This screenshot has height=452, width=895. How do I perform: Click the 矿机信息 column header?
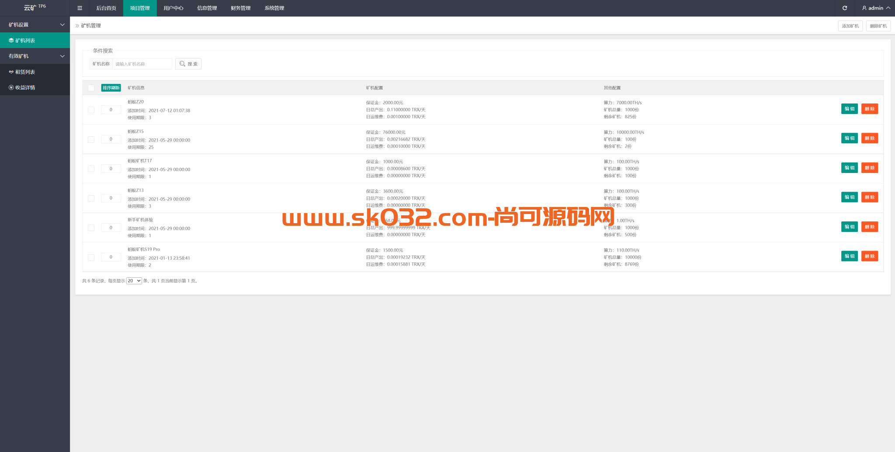click(136, 88)
